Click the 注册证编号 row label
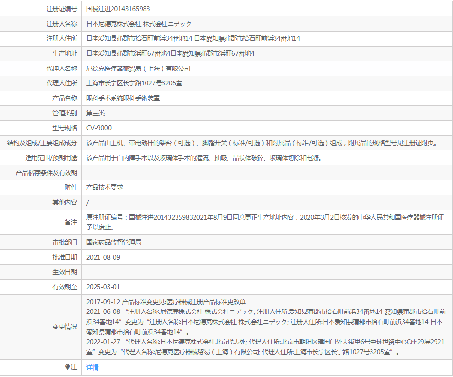 click(62, 9)
